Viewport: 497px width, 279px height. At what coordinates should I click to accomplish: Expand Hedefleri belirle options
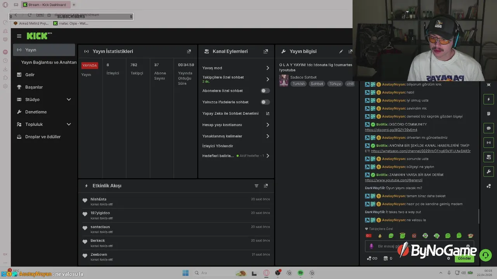[268, 156]
